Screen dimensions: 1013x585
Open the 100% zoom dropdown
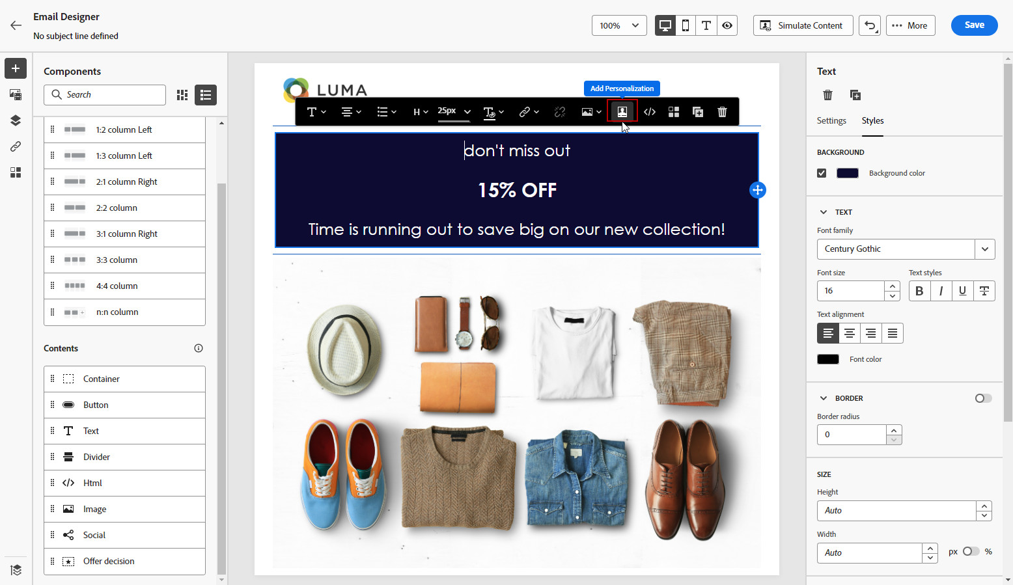(x=619, y=25)
